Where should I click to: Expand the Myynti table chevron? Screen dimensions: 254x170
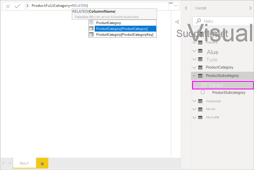click(194, 109)
